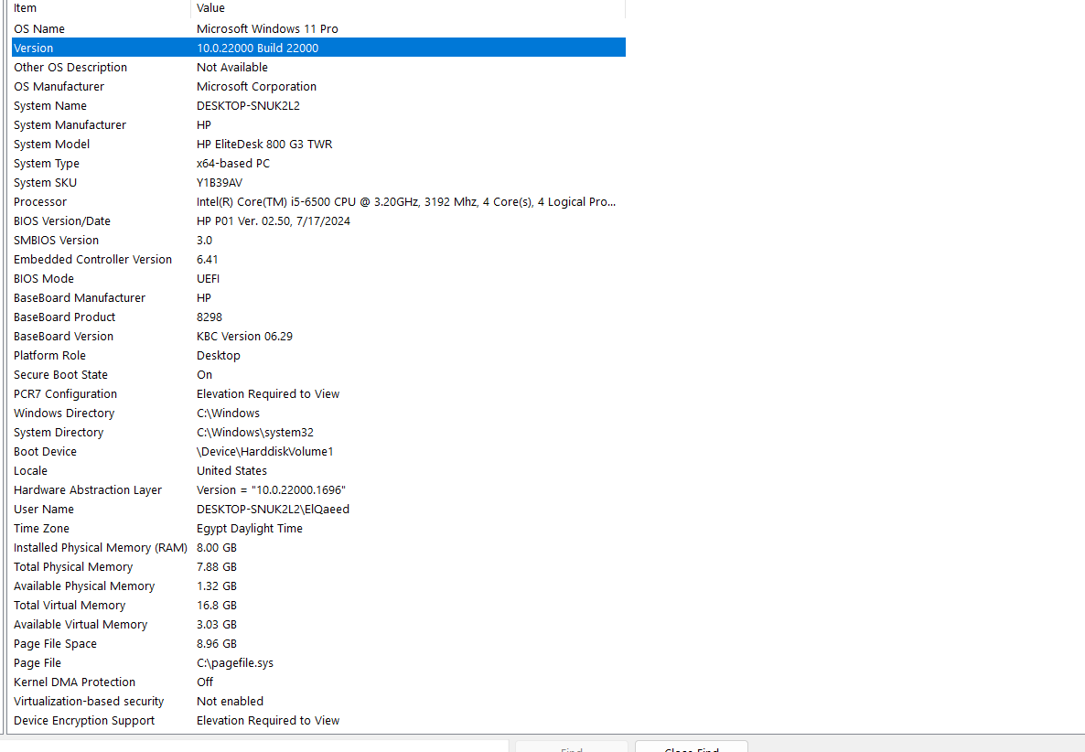
Task: Click the Not enabled virtualization security value
Action: coord(230,703)
